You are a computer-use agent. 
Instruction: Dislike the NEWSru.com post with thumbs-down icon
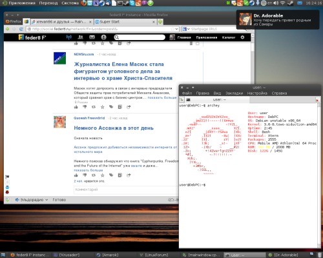point(85,107)
